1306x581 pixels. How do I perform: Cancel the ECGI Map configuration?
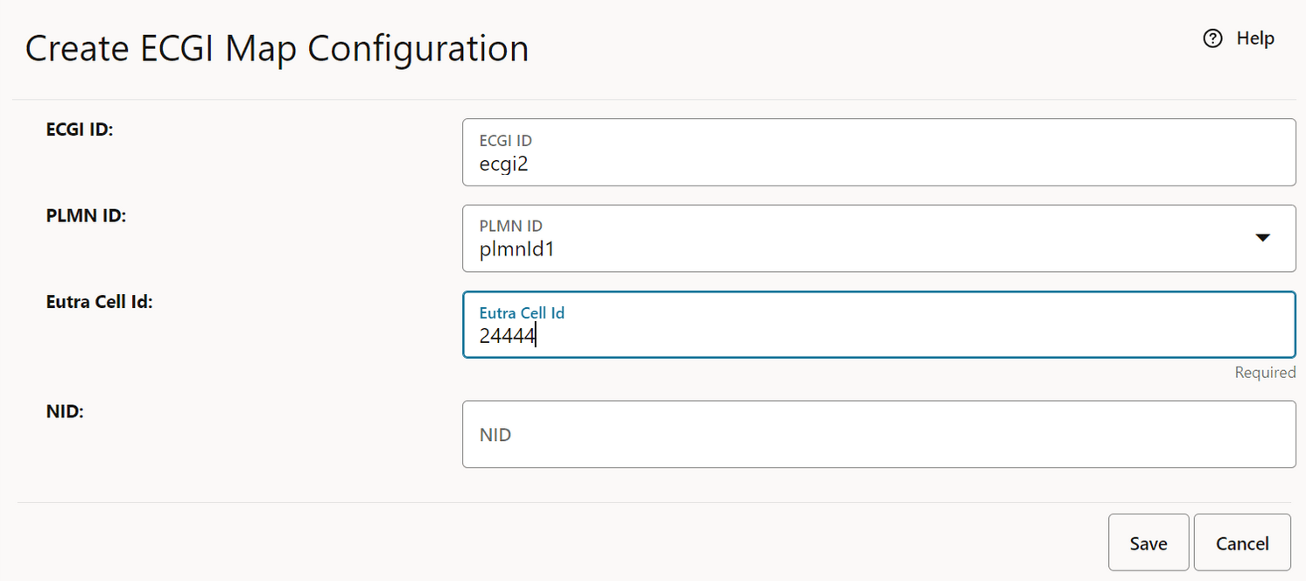click(1242, 542)
